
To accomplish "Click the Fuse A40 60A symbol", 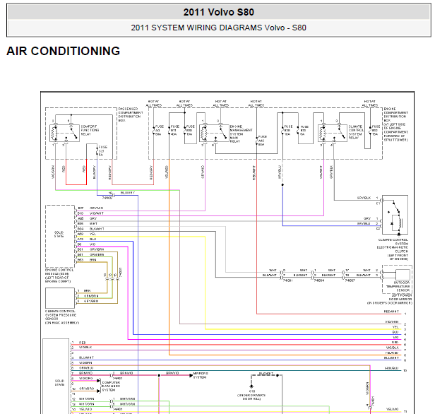I will [256, 141].
